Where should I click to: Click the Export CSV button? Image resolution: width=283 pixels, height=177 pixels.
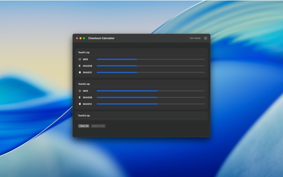pyautogui.click(x=98, y=126)
